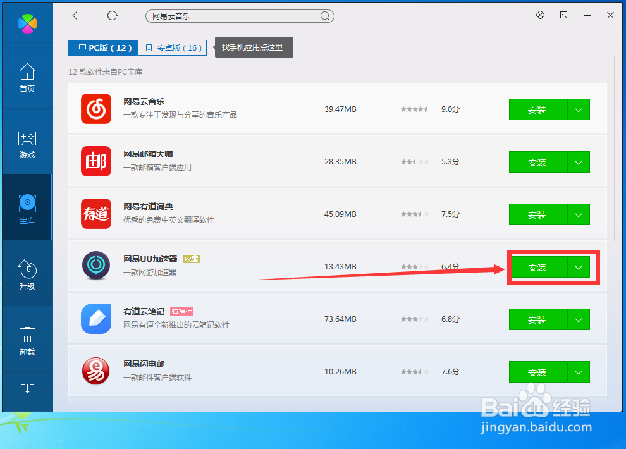Click the 一款网游加速器 description
626x449 pixels.
[150, 272]
